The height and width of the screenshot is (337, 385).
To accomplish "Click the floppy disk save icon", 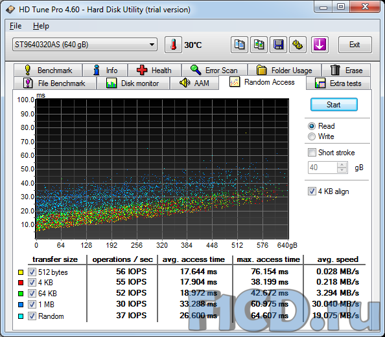I will [278, 45].
